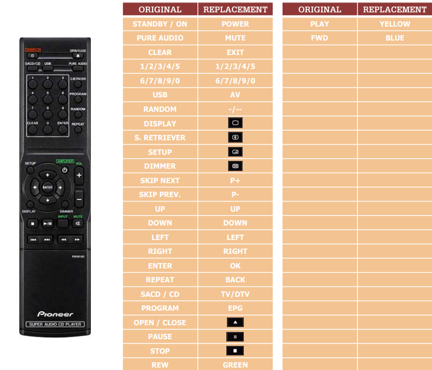Click the replacement icon in DISPLAY row
The width and height of the screenshot is (432, 370).
point(235,123)
